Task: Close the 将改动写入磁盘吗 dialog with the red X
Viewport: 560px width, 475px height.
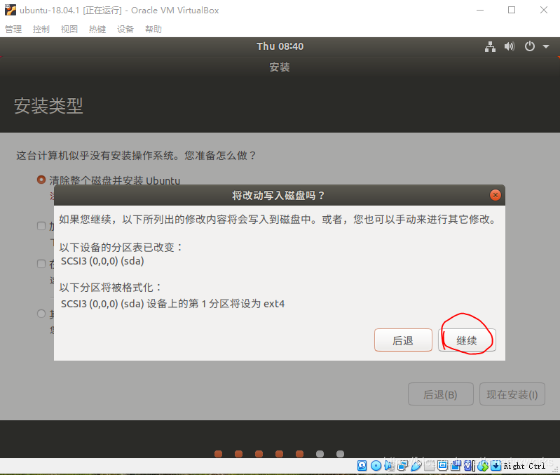Action: [x=495, y=195]
